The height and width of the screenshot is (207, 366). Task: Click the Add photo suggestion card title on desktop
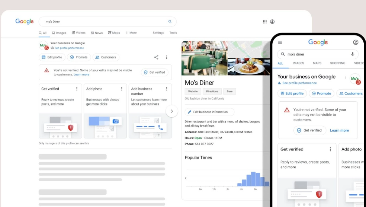point(94,89)
